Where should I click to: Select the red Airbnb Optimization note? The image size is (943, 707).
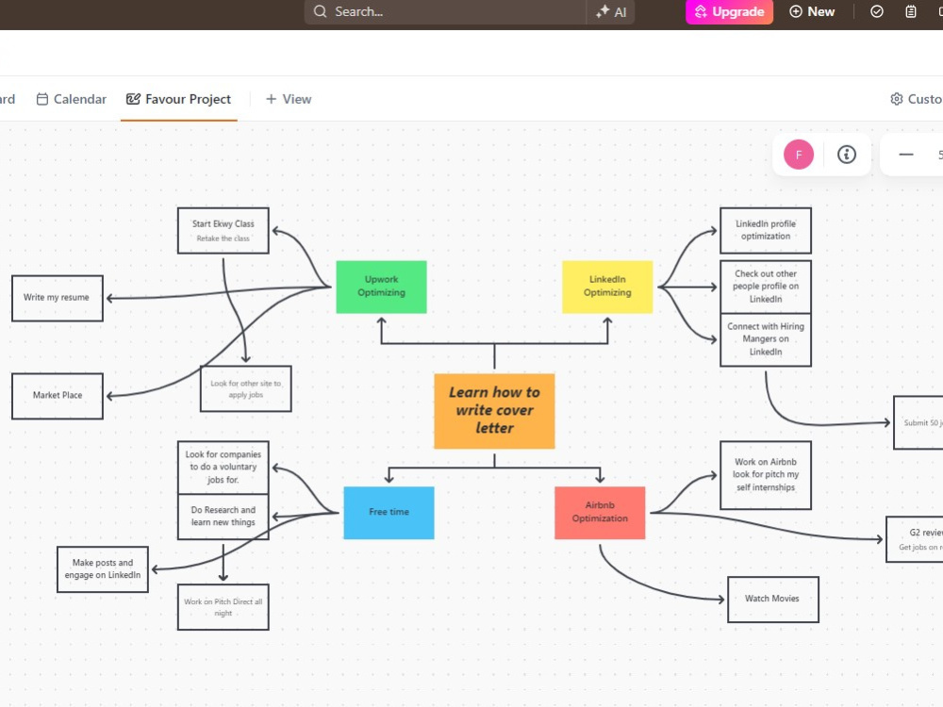600,512
